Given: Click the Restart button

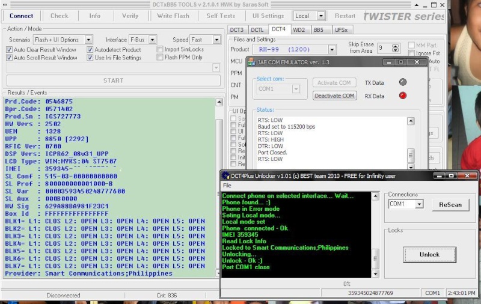Looking at the screenshot, I should [x=345, y=16].
